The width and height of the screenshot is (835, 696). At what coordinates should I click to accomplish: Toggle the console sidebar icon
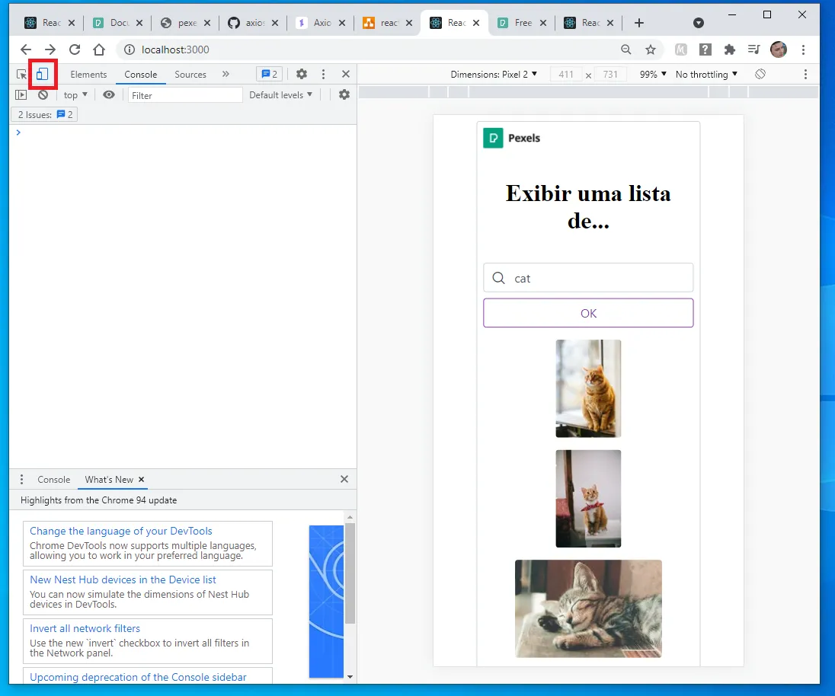(21, 94)
